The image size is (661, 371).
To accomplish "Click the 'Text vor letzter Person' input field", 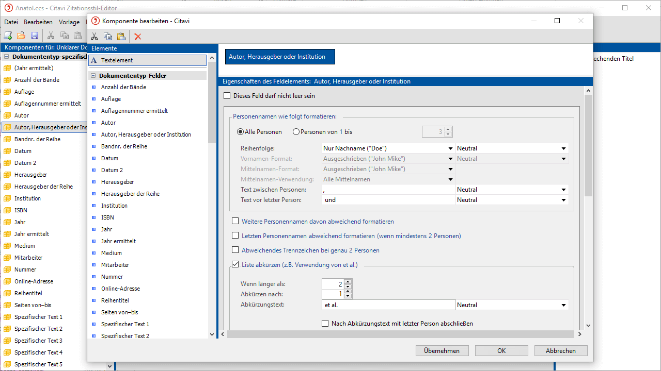I will click(388, 200).
